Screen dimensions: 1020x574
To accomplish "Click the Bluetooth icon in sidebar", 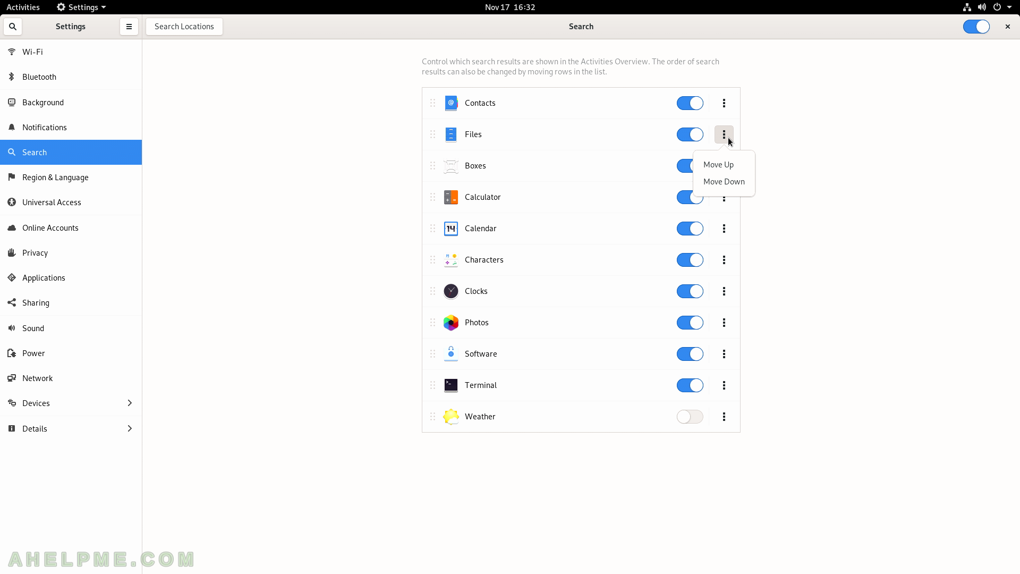I will coord(12,77).
